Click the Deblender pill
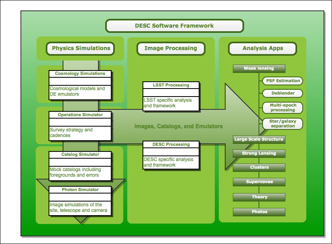 pyautogui.click(x=283, y=93)
